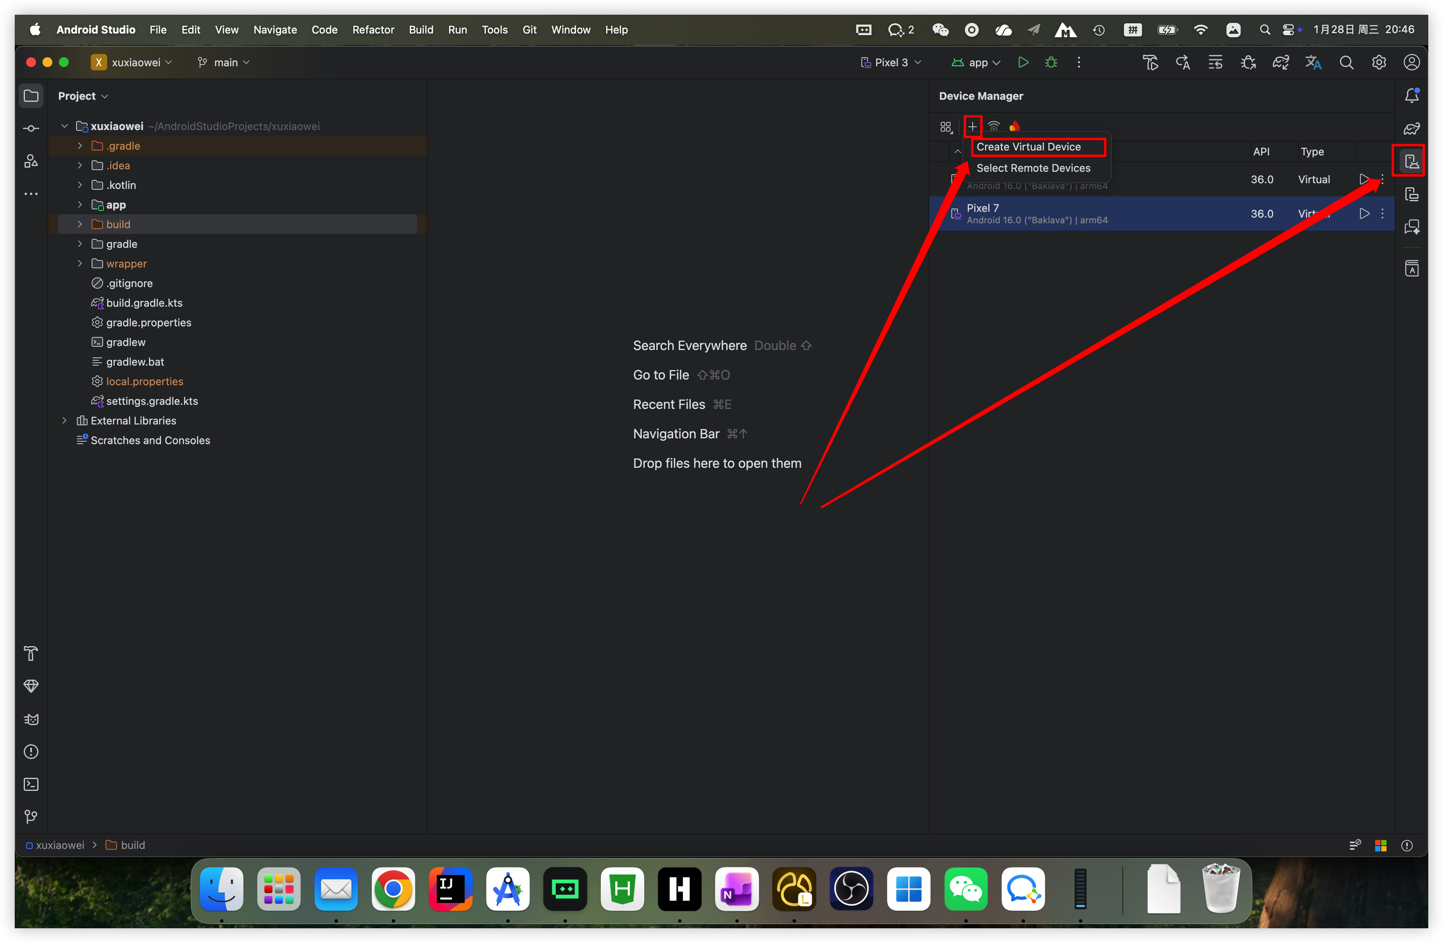Open the Commit tool window icon
The image size is (1443, 943).
(x=31, y=128)
